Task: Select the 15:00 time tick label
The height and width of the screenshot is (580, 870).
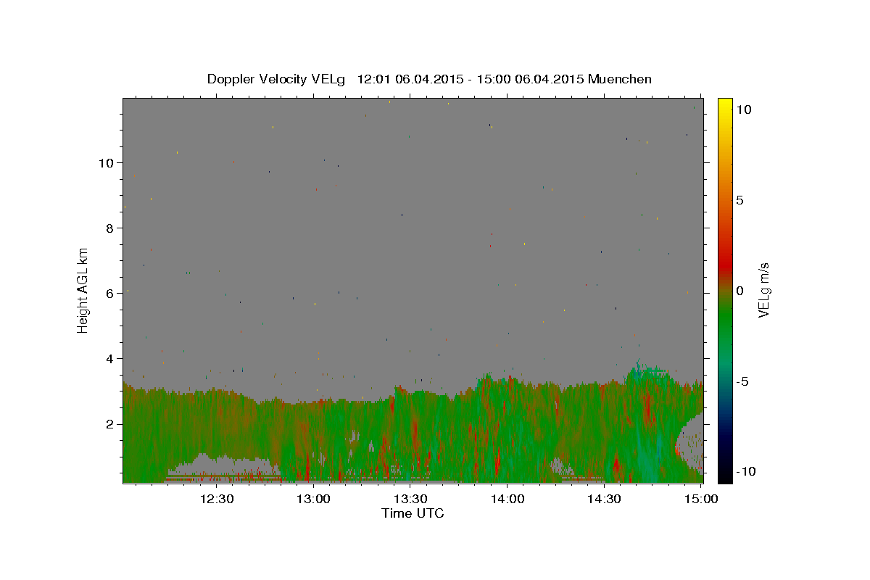Action: (x=700, y=499)
